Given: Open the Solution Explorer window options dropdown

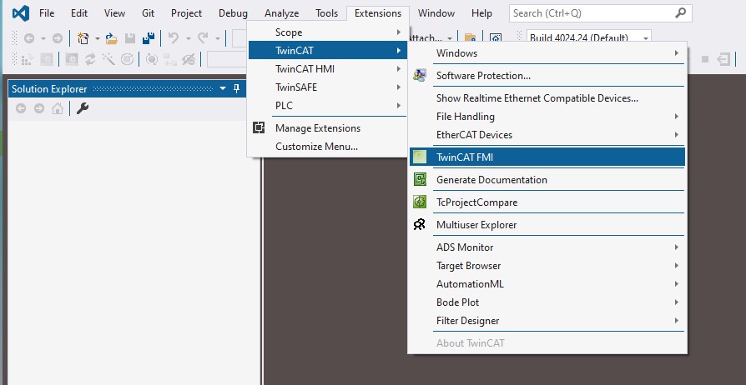Looking at the screenshot, I should click(223, 88).
